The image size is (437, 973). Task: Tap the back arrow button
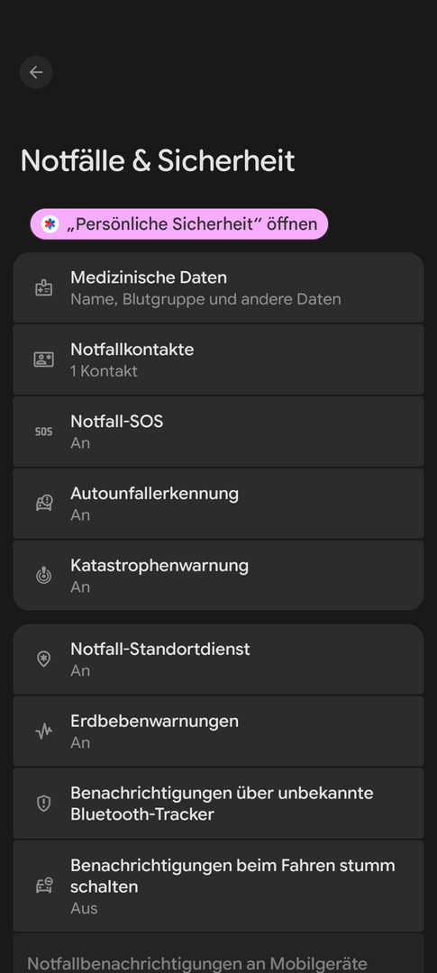point(36,73)
